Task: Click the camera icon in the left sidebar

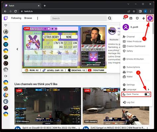Action: pos(6,76)
